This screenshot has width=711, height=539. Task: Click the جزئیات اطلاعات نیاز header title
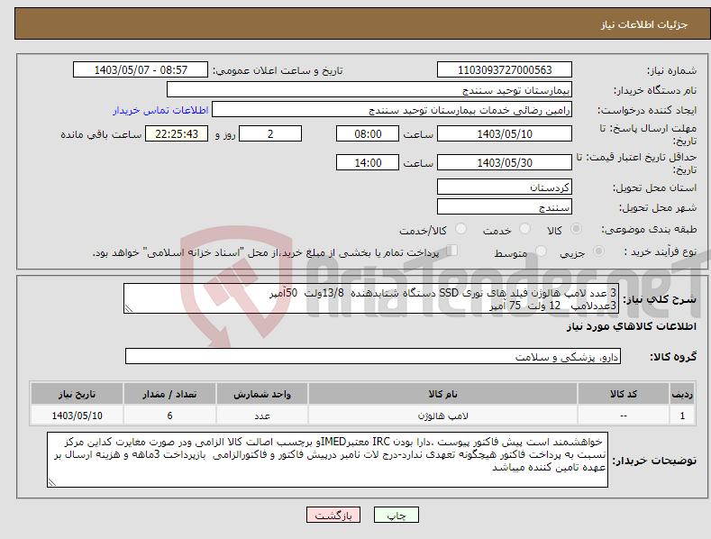click(644, 24)
